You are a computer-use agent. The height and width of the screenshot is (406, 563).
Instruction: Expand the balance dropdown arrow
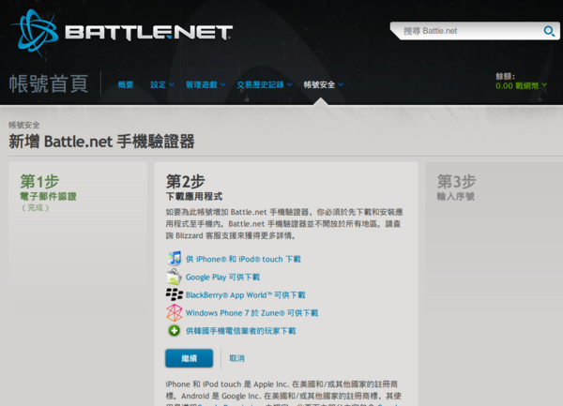click(544, 85)
